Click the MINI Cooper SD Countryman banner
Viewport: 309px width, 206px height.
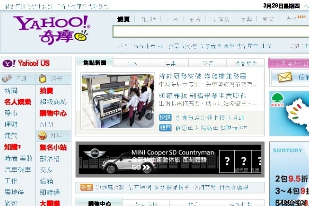pos(170,159)
